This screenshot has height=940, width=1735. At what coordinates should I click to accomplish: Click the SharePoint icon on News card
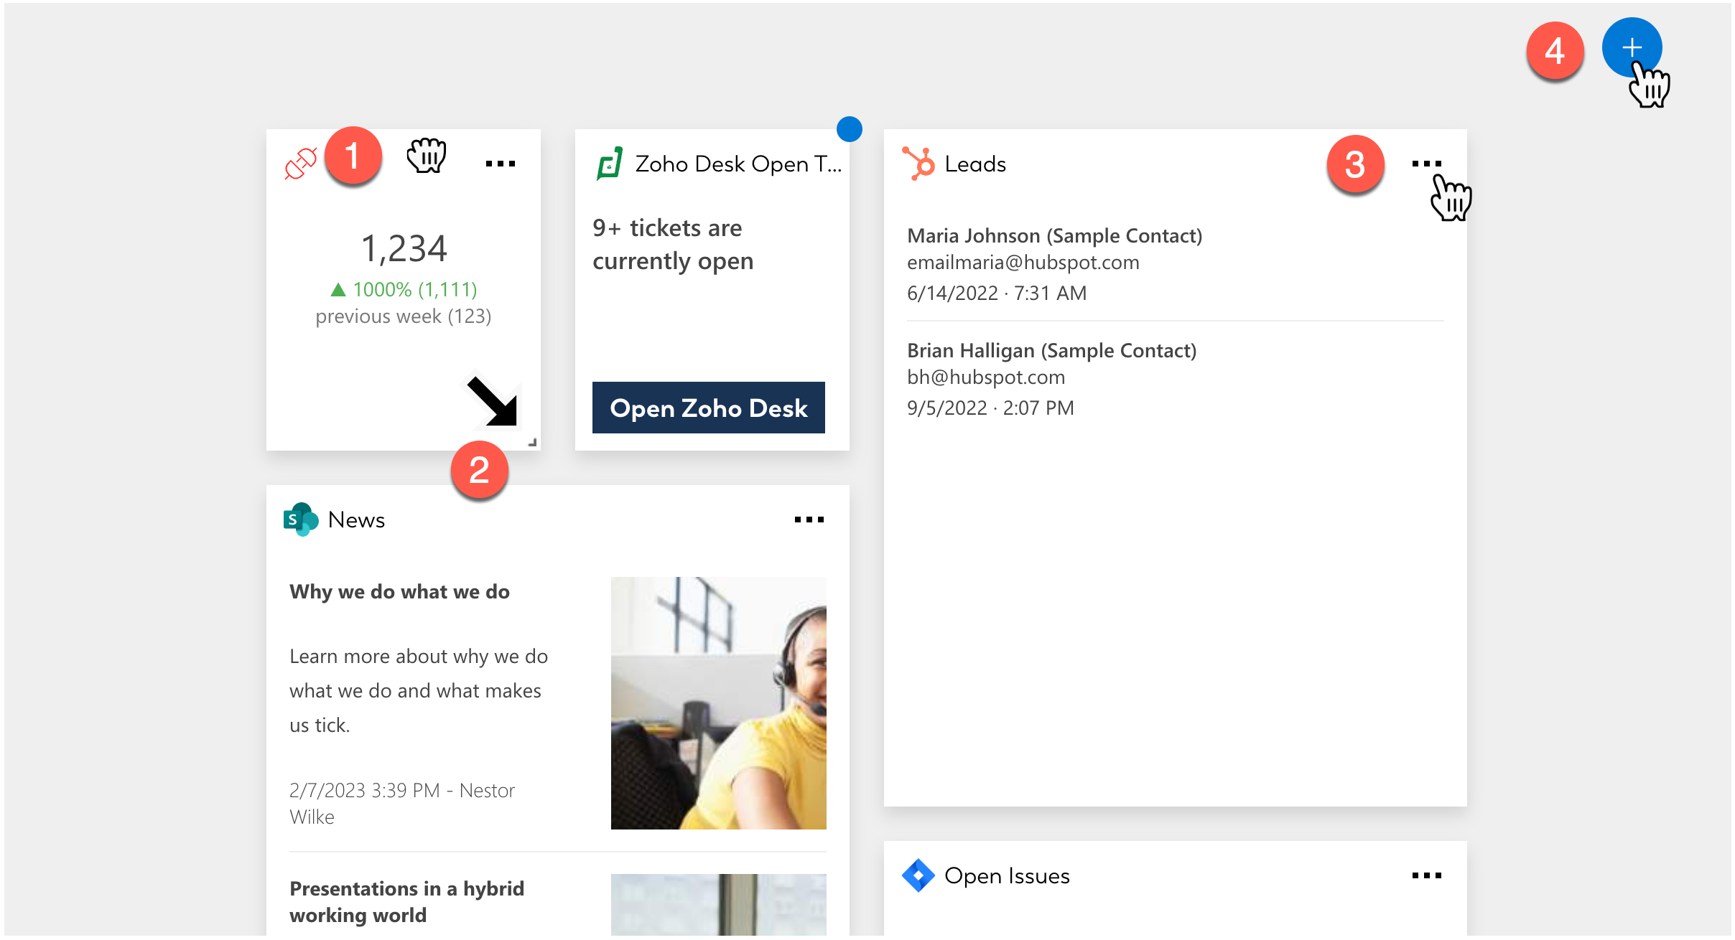[300, 520]
